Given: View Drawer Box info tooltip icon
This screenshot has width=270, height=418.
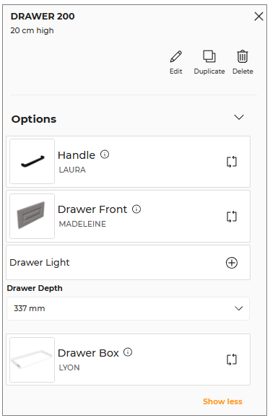Looking at the screenshot, I should [x=128, y=352].
